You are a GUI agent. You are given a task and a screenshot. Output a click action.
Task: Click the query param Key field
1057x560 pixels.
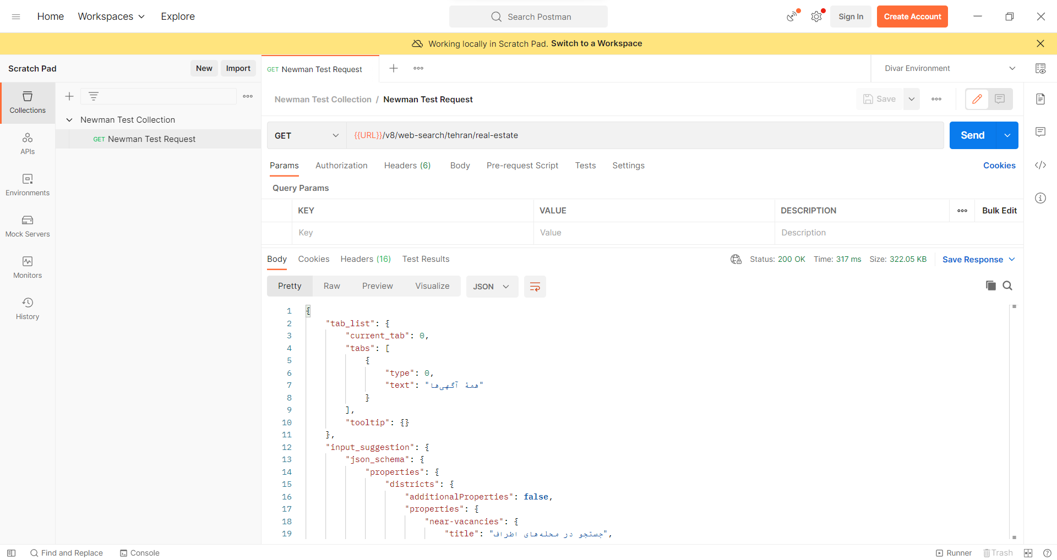click(x=413, y=233)
